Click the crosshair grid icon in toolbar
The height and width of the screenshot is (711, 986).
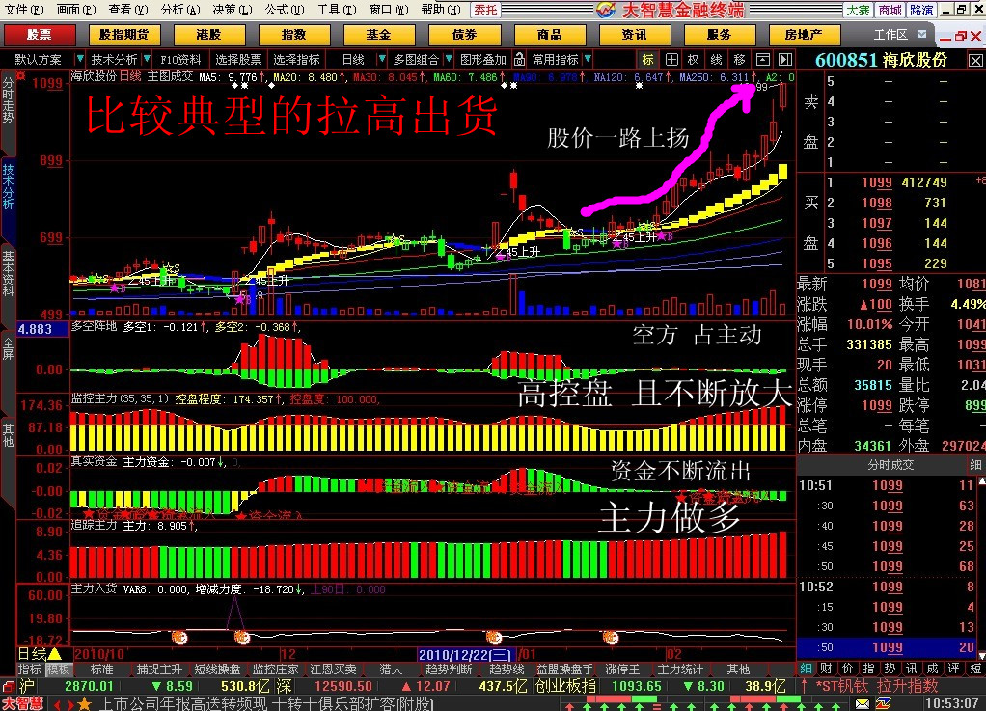pos(671,60)
